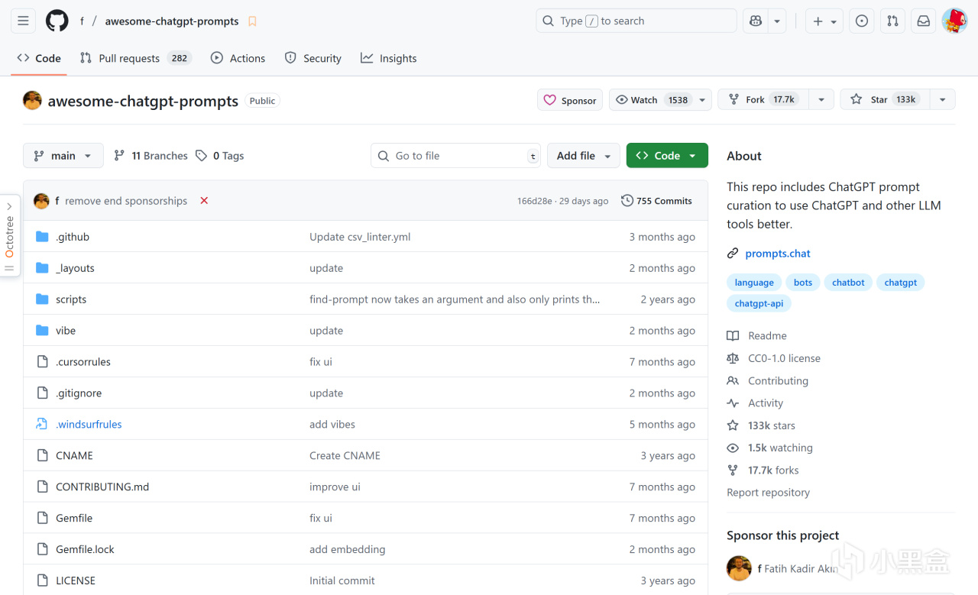The width and height of the screenshot is (978, 595).
Task: View the 11 Branches link
Action: coord(151,156)
